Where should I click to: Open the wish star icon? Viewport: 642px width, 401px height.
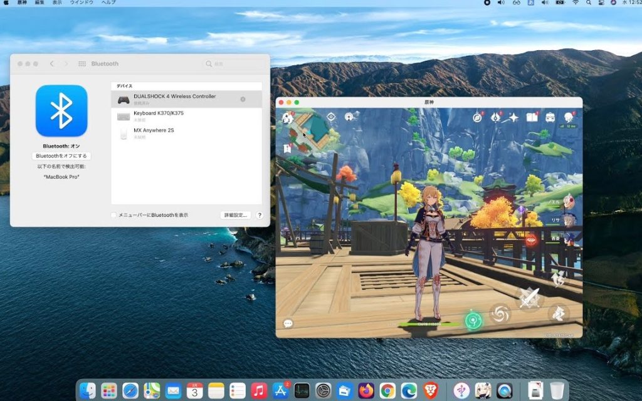point(513,117)
